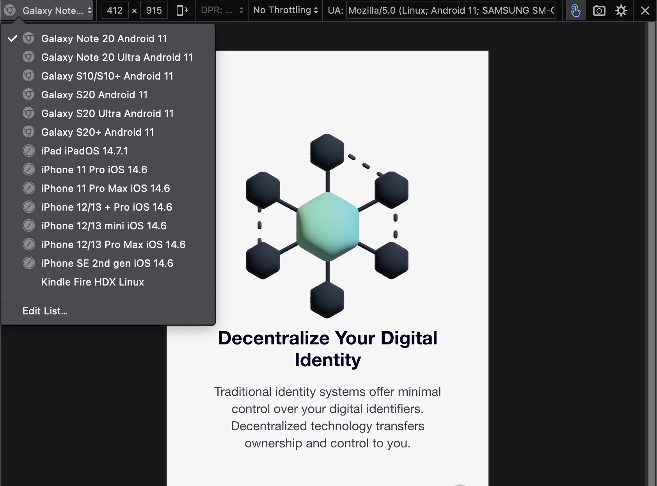Close Responsive Design Mode with X
657x486 pixels.
pos(645,11)
